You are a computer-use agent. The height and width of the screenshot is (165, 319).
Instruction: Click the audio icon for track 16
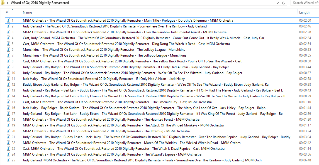pos(8,108)
